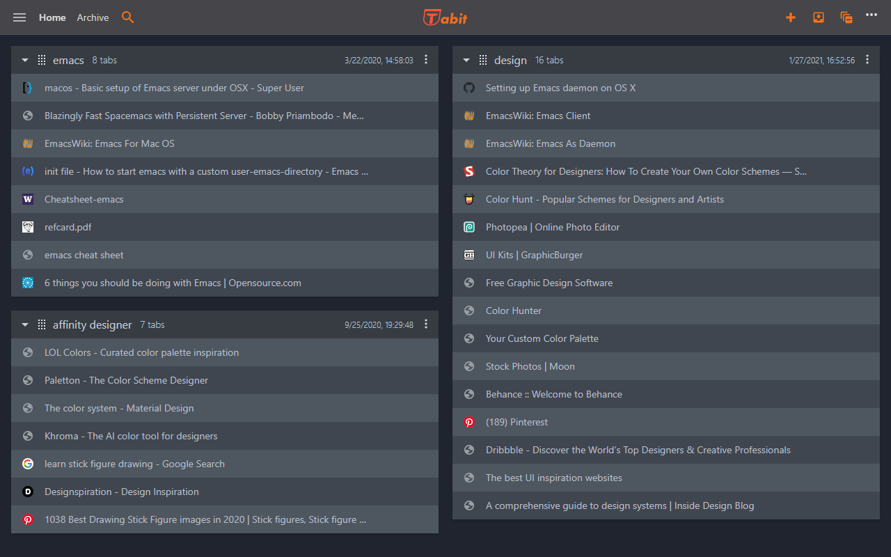
Task: Collapse the affinity designer group
Action: tap(25, 325)
